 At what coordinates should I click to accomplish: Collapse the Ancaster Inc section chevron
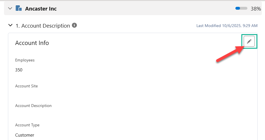10,8
